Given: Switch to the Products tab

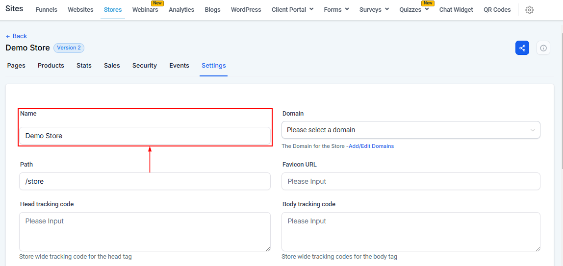Looking at the screenshot, I should click(x=51, y=66).
